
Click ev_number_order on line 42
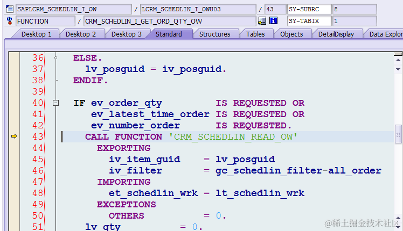[135, 126]
